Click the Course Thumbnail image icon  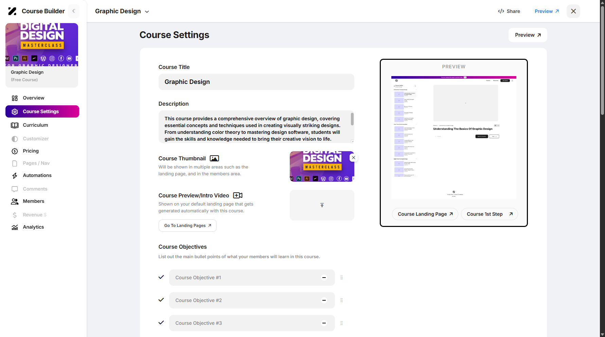pyautogui.click(x=214, y=158)
